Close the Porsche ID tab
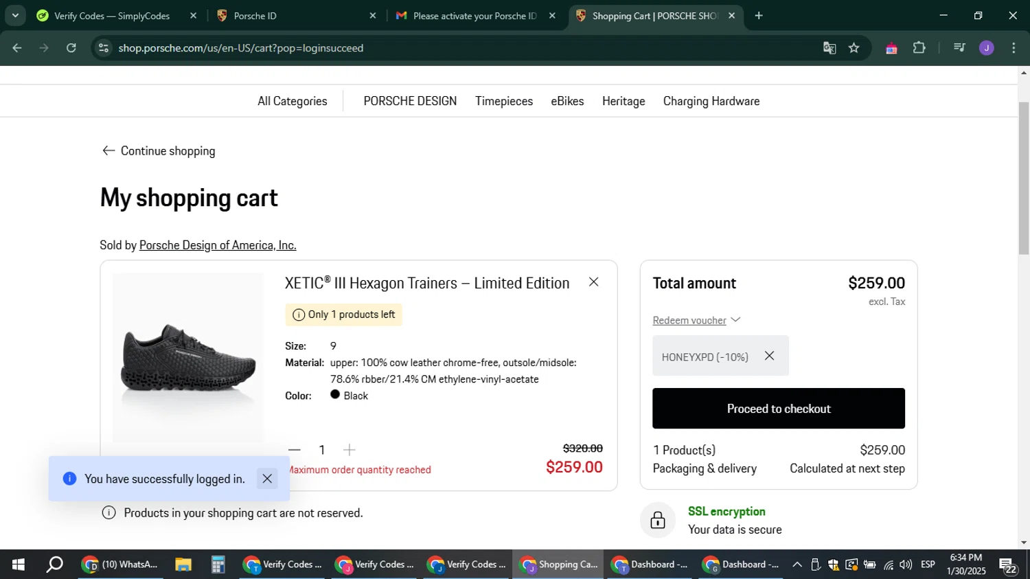Viewport: 1030px width, 579px height. coord(373,16)
